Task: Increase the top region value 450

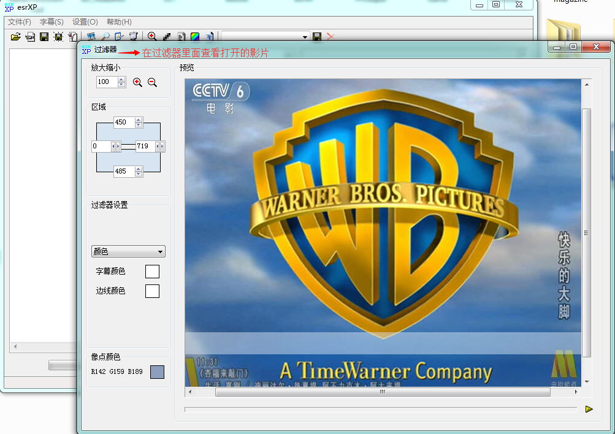Action: [139, 120]
